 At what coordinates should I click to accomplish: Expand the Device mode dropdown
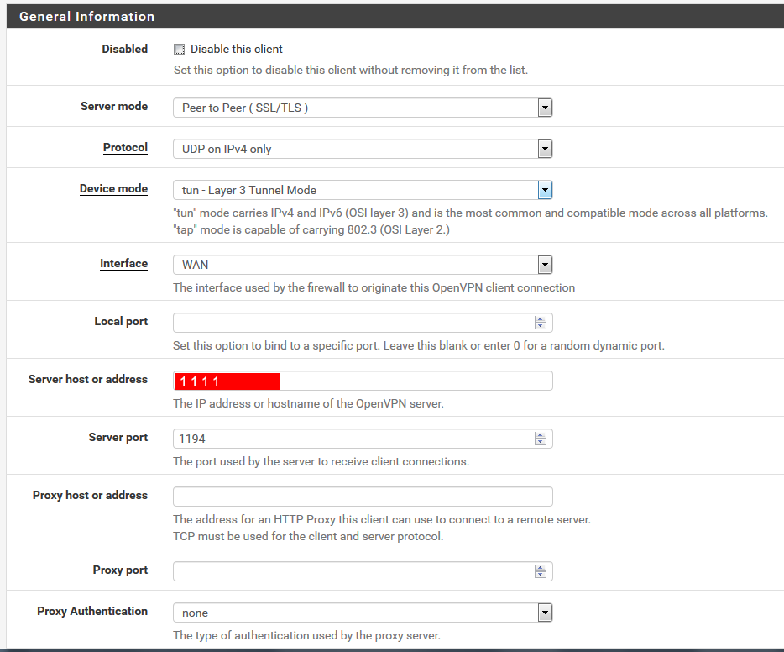[x=362, y=190]
